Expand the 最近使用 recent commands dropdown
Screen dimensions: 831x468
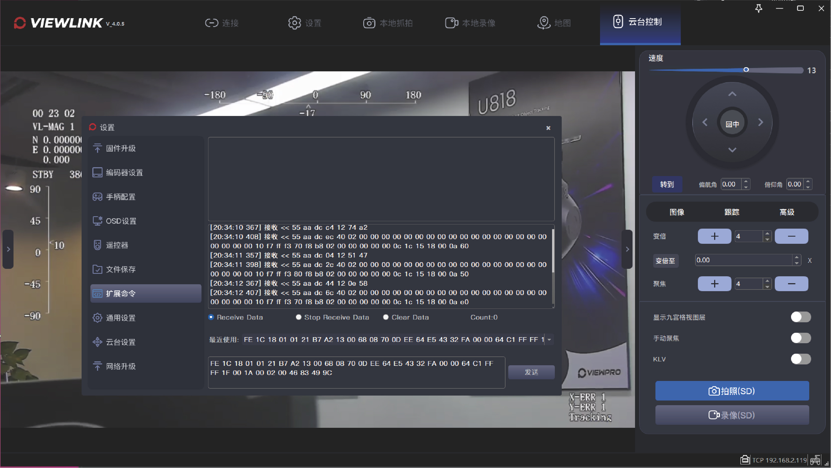pyautogui.click(x=549, y=340)
